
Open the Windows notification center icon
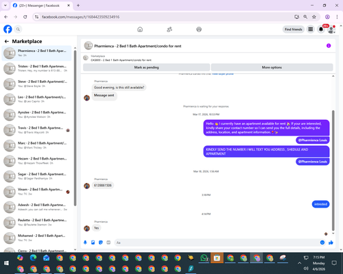pyautogui.click(x=334, y=263)
